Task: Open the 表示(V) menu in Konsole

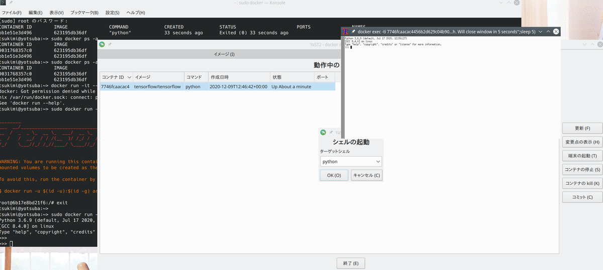Action: tap(56, 13)
